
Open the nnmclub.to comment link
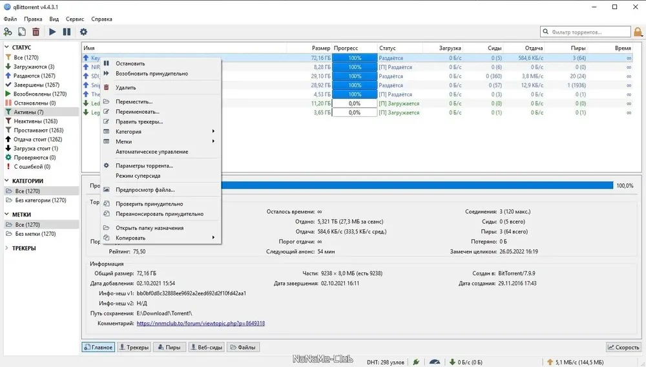point(201,323)
